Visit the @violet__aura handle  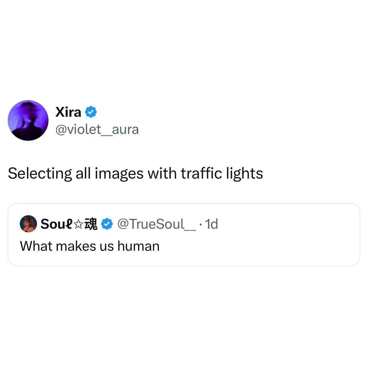[x=97, y=129]
